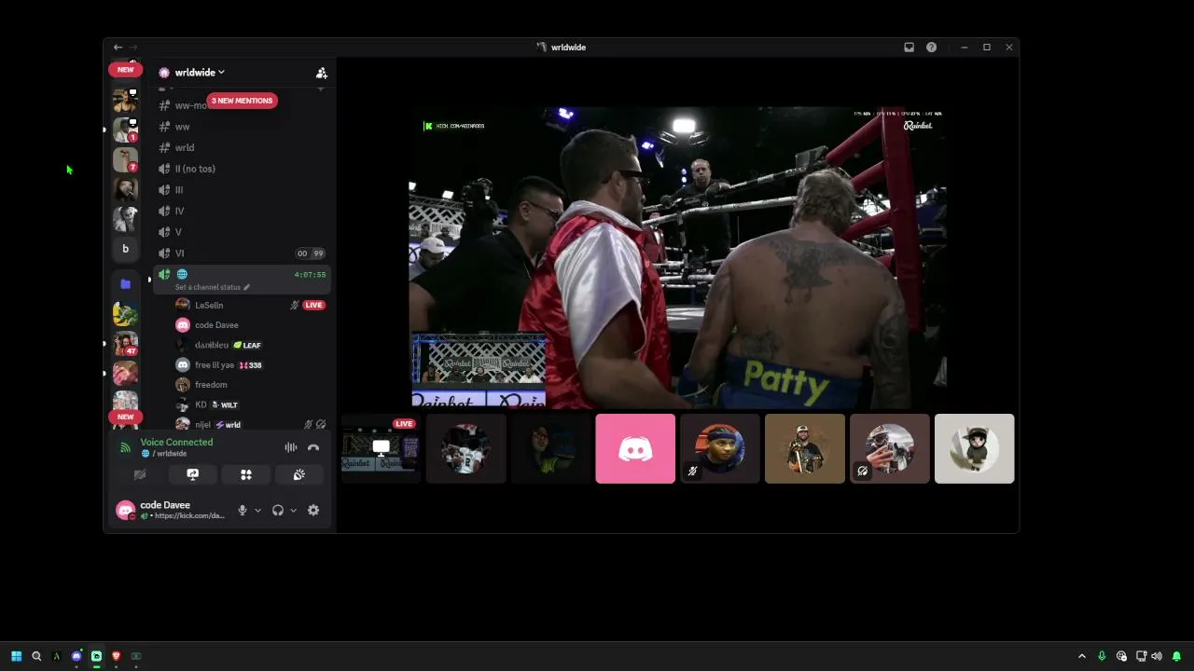Jump to 3 New Mentions
Viewport: 1194px width, 671px height.
pyautogui.click(x=242, y=101)
